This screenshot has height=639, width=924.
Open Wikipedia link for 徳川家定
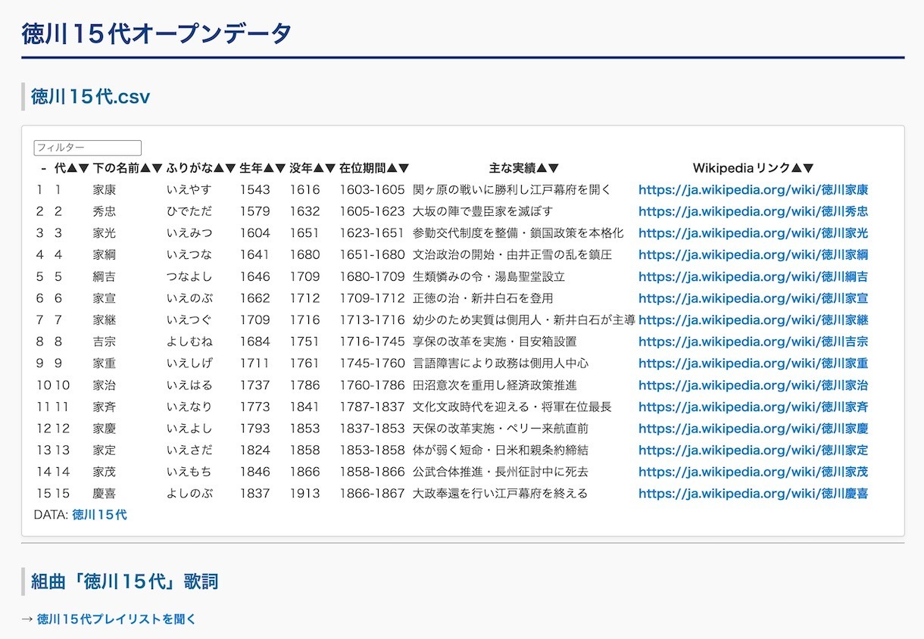coord(754,450)
